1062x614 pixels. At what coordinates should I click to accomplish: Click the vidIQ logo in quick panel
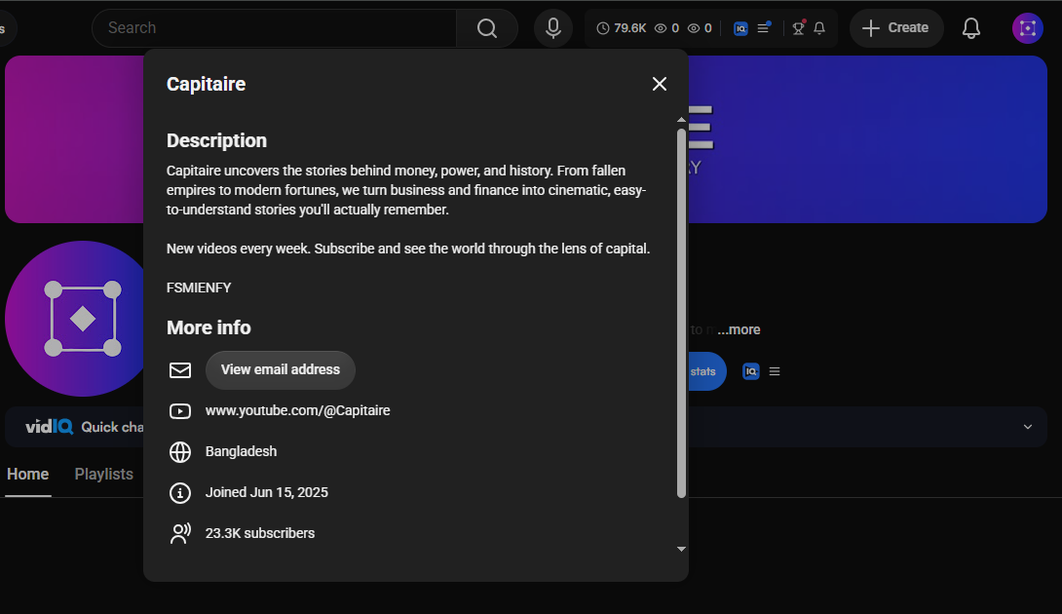coord(49,427)
